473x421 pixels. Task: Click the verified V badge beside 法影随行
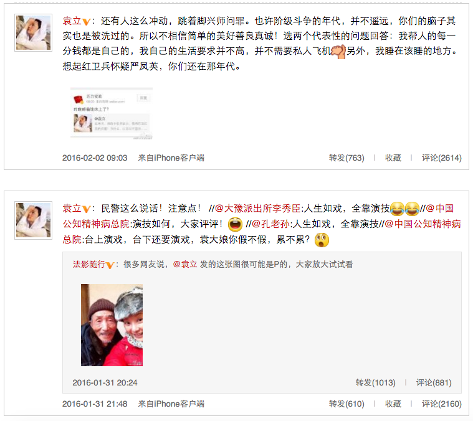pyautogui.click(x=110, y=265)
